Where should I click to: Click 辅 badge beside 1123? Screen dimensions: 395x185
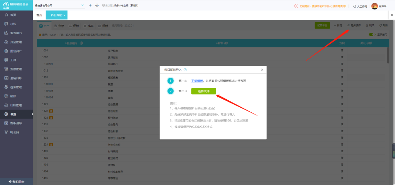[50, 117]
